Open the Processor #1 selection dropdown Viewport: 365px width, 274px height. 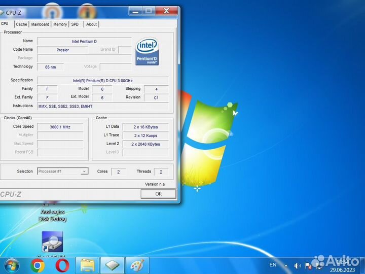pos(63,172)
